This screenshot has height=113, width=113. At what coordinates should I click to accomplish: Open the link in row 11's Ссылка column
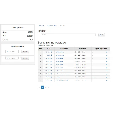tap(59, 52)
